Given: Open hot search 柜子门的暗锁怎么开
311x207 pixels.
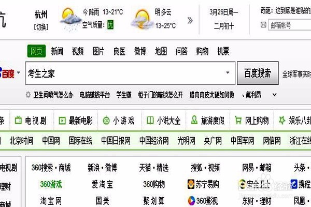Looking at the screenshot, I should pyautogui.click(x=160, y=95).
